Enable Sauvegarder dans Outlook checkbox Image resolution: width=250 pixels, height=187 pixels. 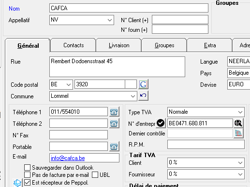(x=27, y=167)
